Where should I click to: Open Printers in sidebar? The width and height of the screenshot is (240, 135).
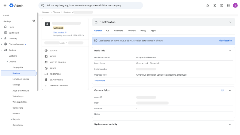[16, 113]
